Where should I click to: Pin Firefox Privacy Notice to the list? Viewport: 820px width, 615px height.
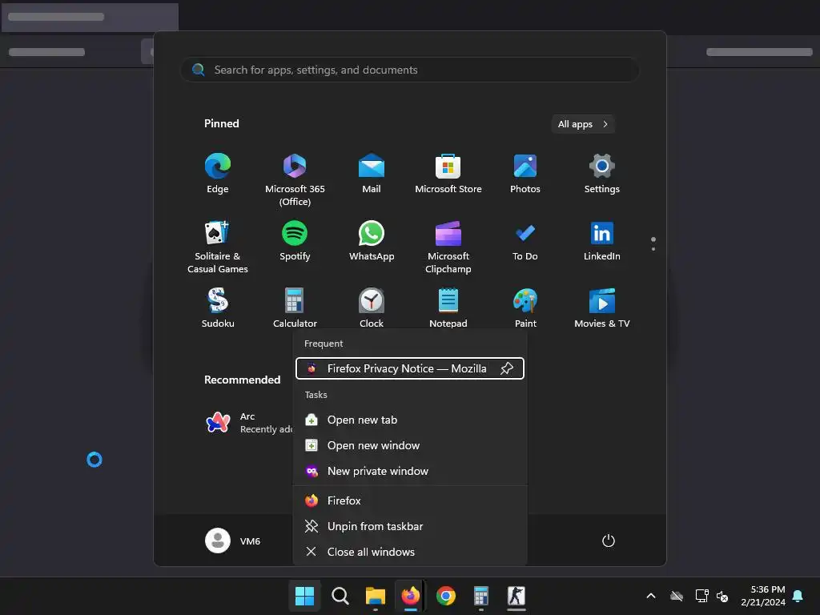tap(506, 368)
